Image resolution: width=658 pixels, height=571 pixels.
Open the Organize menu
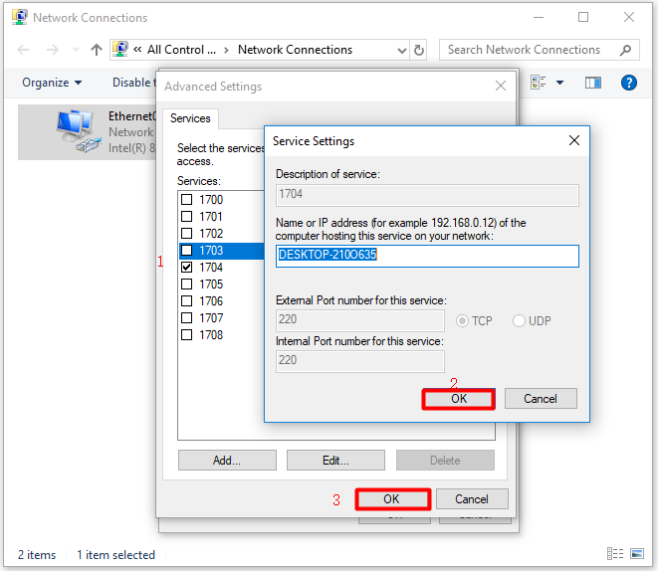coord(52,83)
